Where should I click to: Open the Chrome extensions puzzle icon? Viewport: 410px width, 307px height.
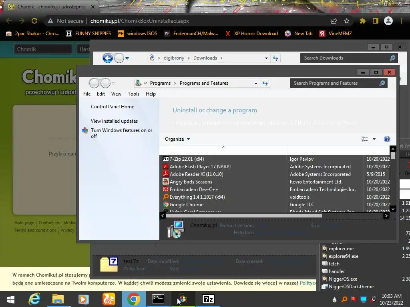point(363,21)
